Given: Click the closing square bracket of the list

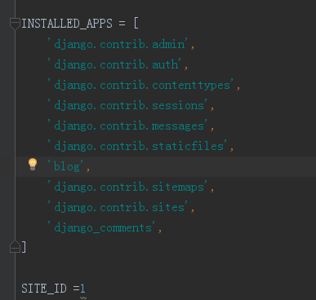Looking at the screenshot, I should click(24, 247).
